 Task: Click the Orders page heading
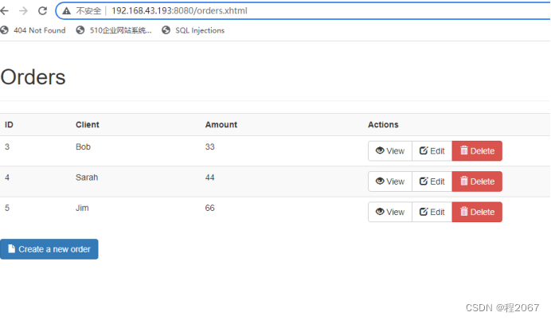coord(33,77)
